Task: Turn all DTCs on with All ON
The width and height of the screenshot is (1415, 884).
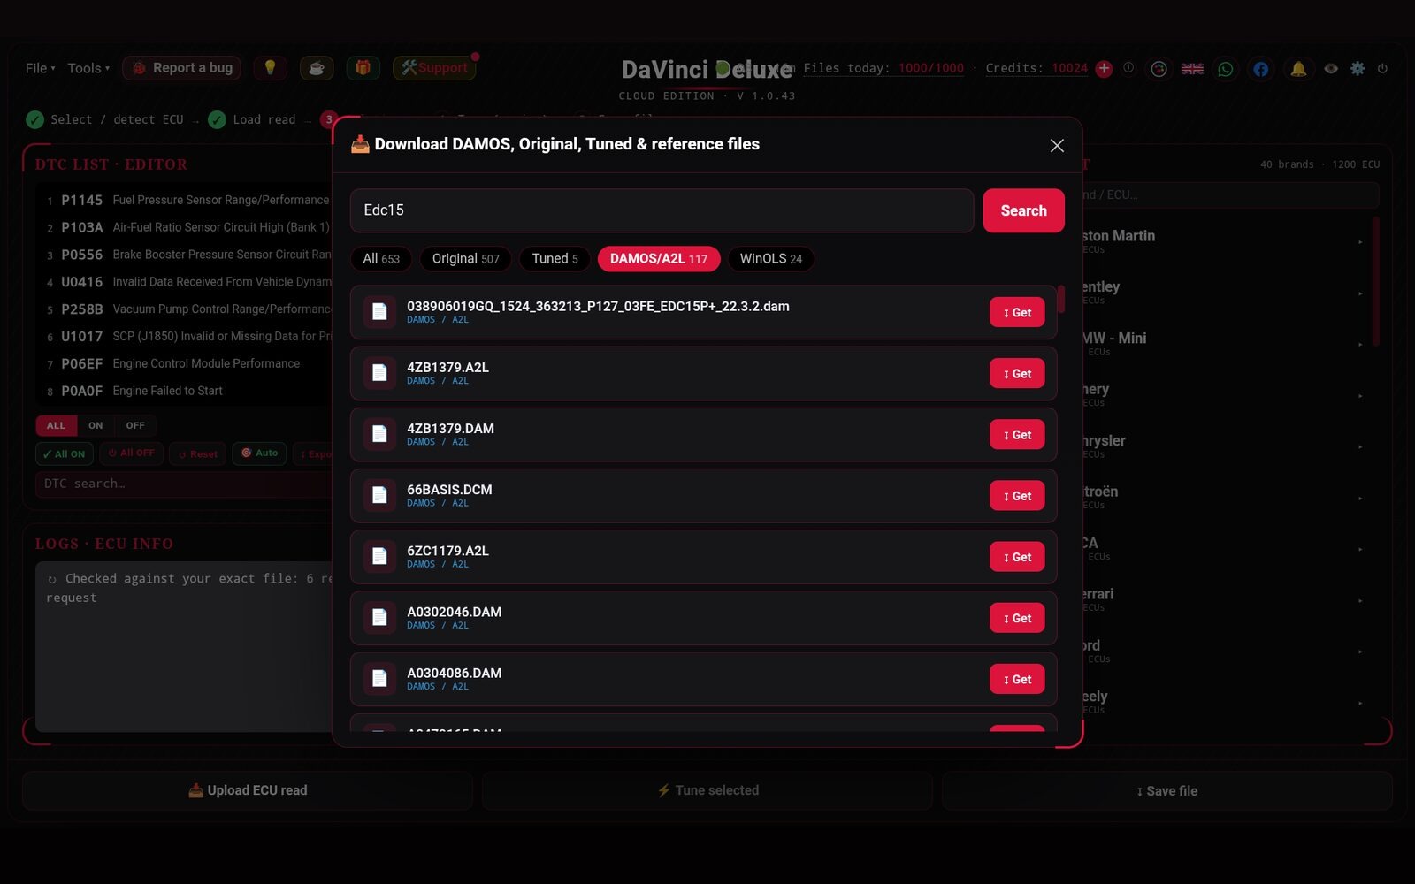Action: [x=65, y=453]
